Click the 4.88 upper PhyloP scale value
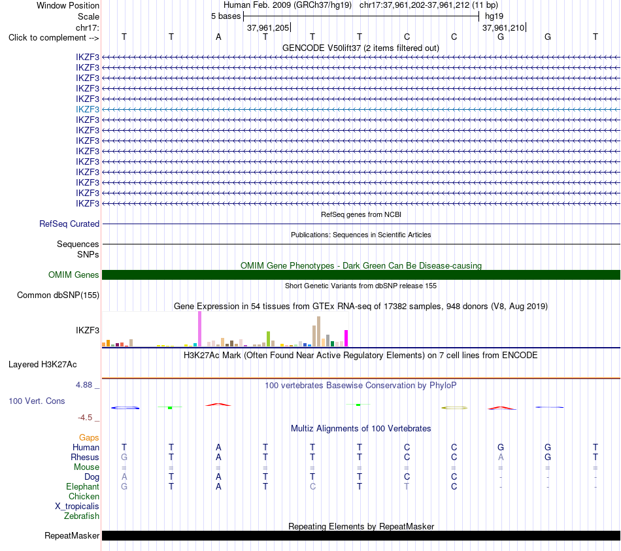The width and height of the screenshot is (621, 551). [x=84, y=384]
